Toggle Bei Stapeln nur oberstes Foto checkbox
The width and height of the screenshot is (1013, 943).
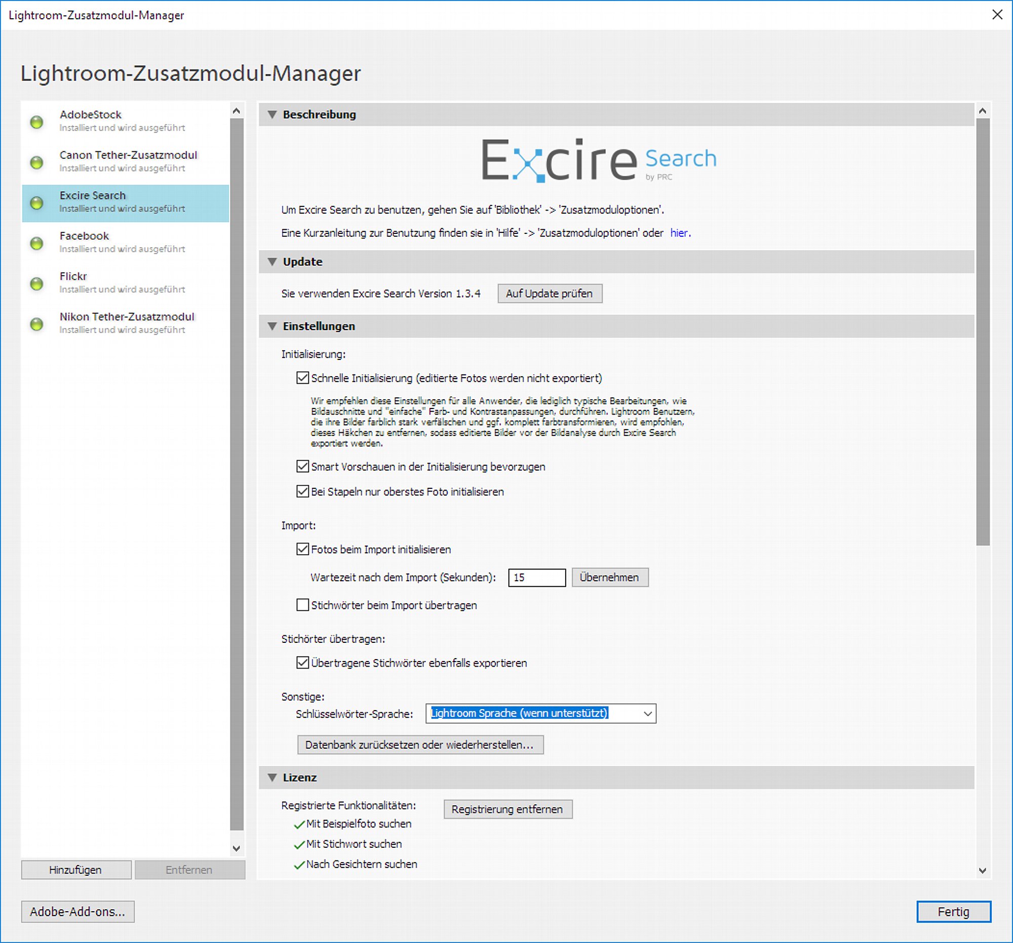pos(303,491)
